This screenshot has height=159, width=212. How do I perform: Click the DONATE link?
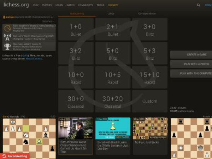[113, 5]
